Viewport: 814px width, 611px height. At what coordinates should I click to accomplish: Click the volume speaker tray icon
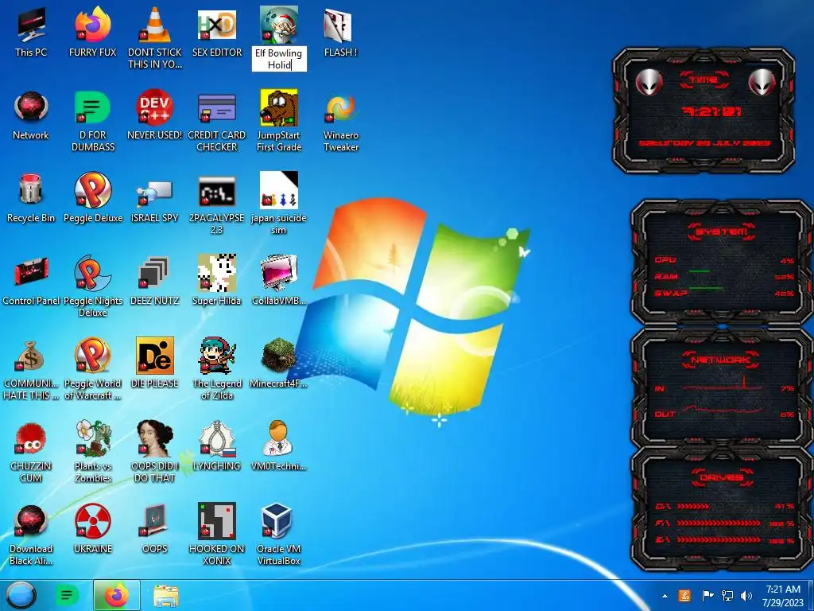pyautogui.click(x=746, y=596)
